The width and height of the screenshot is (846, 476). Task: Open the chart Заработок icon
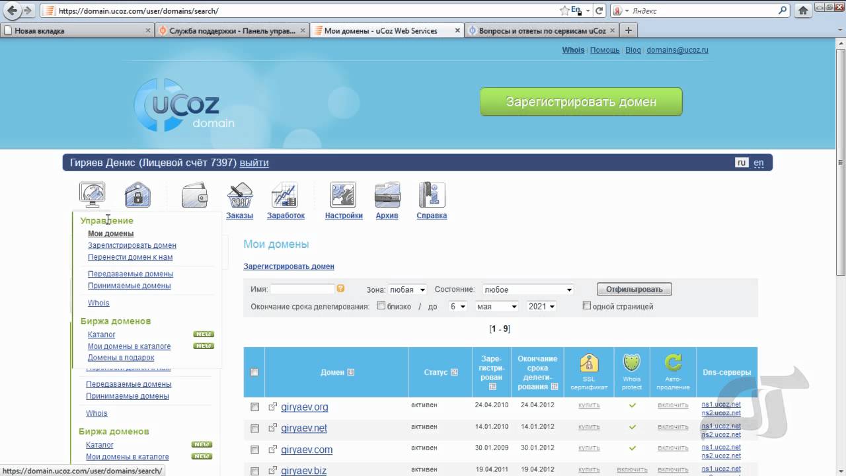click(285, 195)
